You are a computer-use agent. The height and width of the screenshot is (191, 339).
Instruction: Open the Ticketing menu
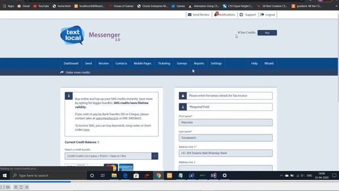point(164,63)
